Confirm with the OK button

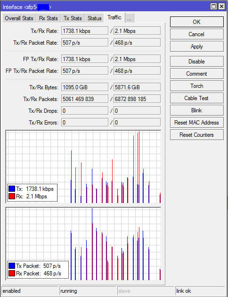click(197, 22)
